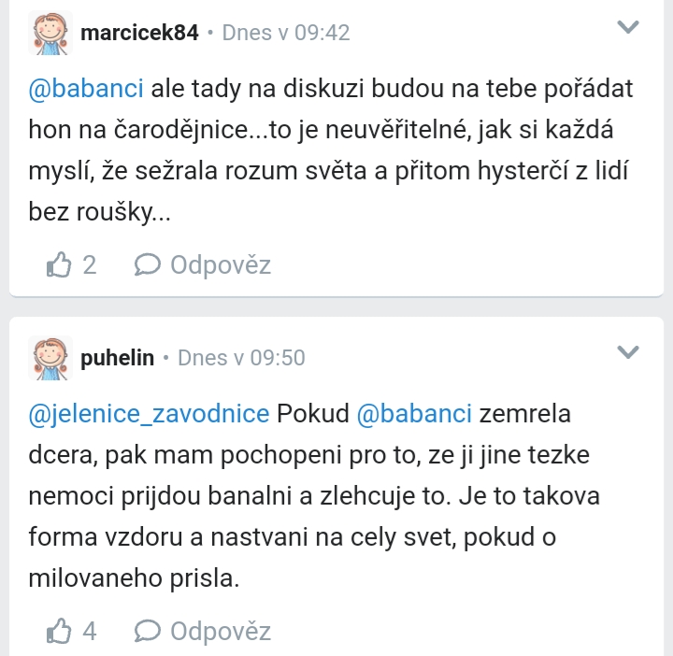Open marcicek84's avatar picture
673x656 pixels.
click(50, 34)
